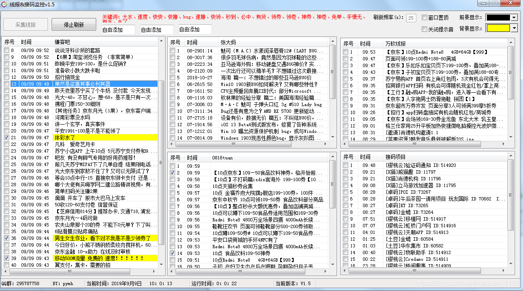Toggle the 关闭提示音 checkbox
Viewport: 523px width, 291px height.
(x=424, y=29)
